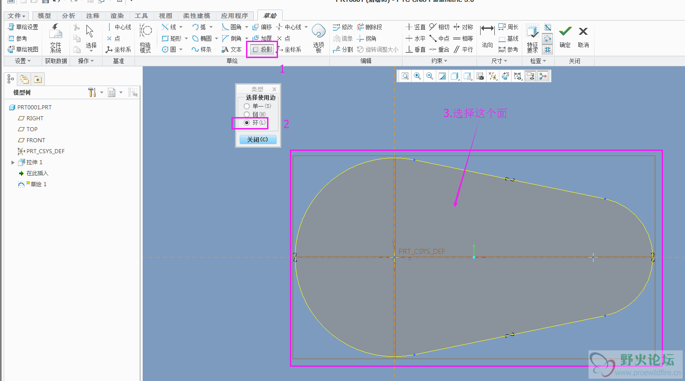Viewport: 685px width, 381px height.
Task: Select the 删除段 (Delete Segment) tool
Action: pyautogui.click(x=369, y=27)
